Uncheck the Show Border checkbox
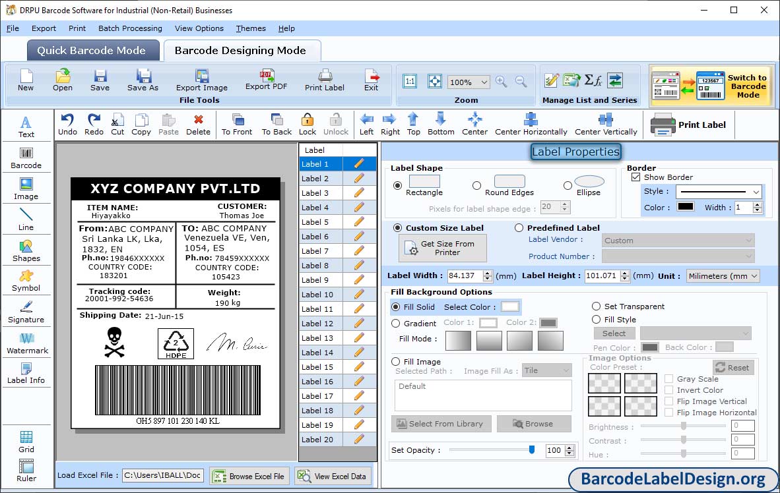The width and height of the screenshot is (780, 493). [635, 177]
